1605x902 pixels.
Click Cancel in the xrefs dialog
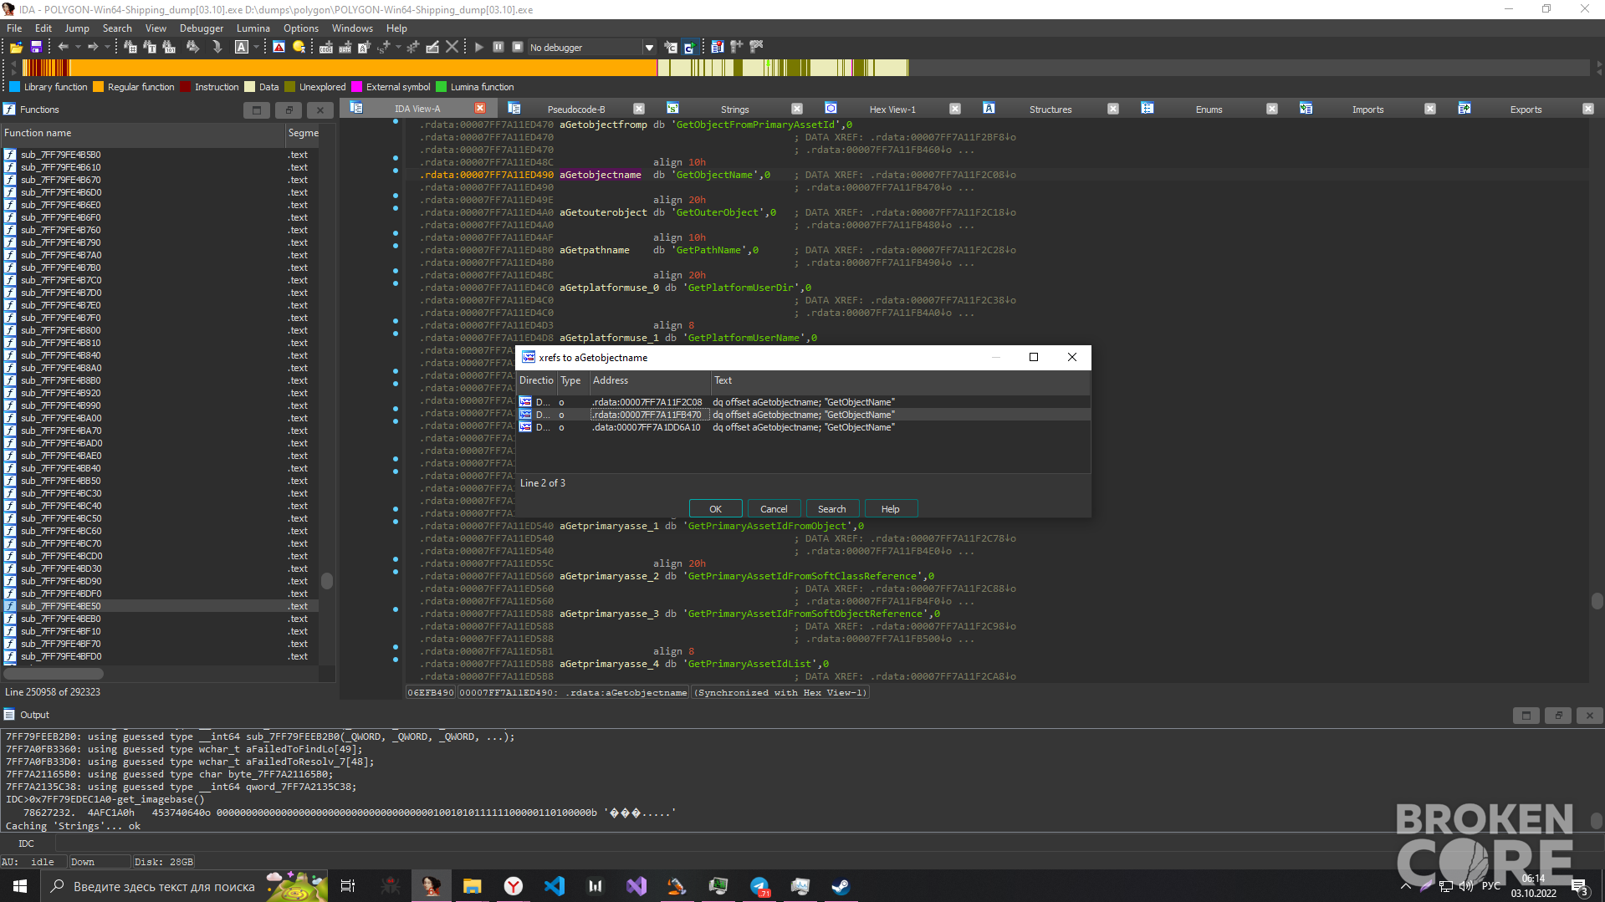pos(774,509)
